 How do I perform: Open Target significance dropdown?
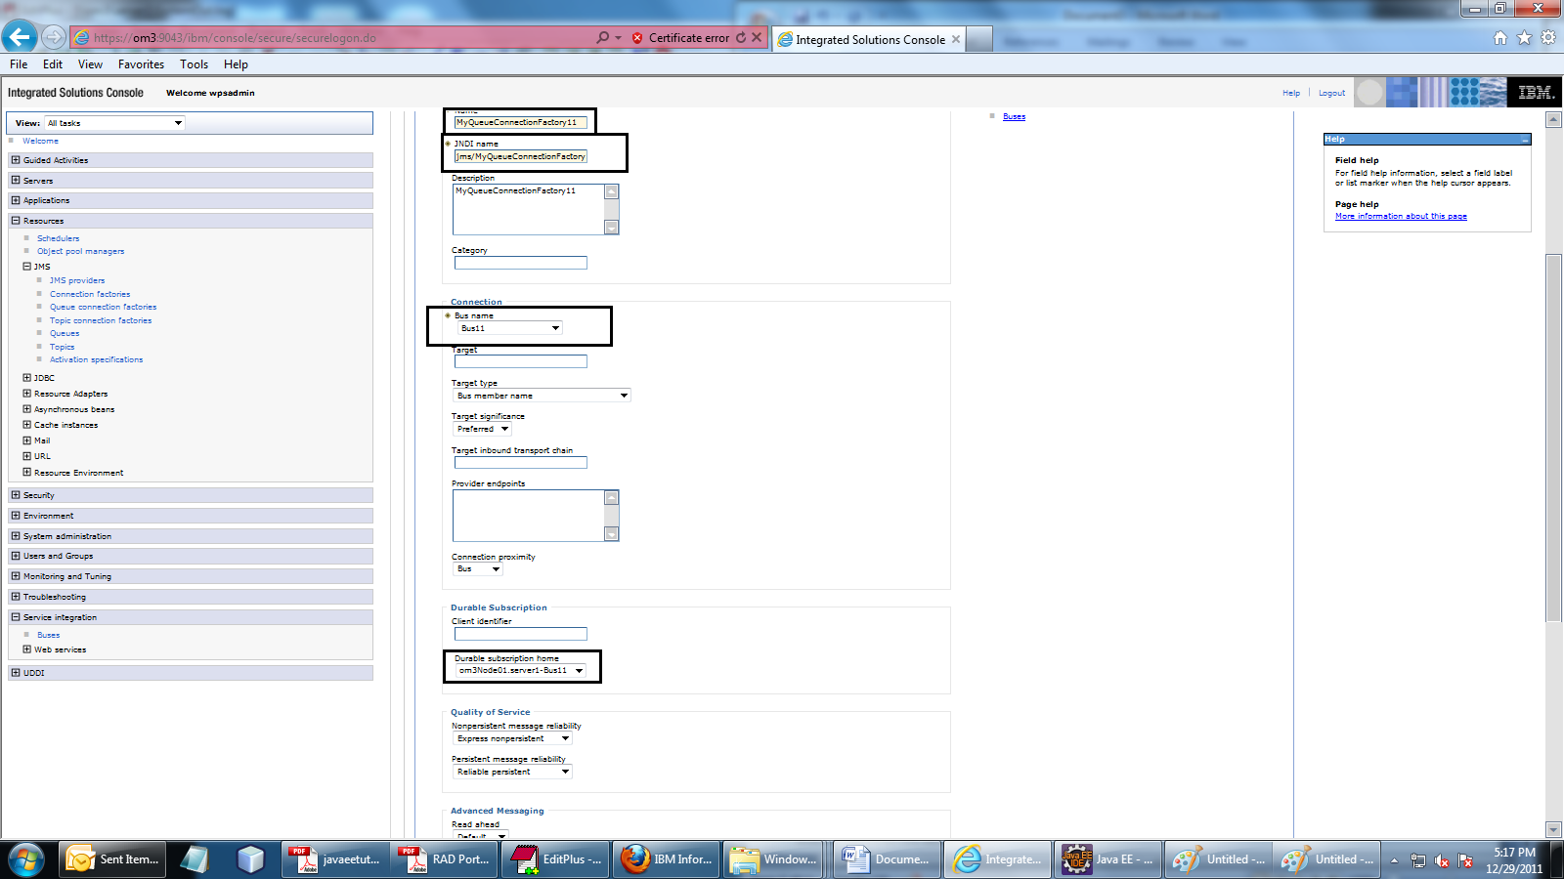coord(483,429)
